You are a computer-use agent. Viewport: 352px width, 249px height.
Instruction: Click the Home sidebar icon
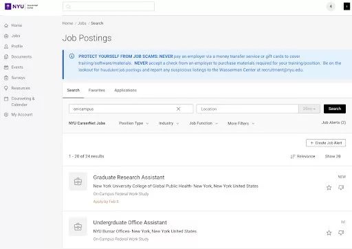(6, 25)
